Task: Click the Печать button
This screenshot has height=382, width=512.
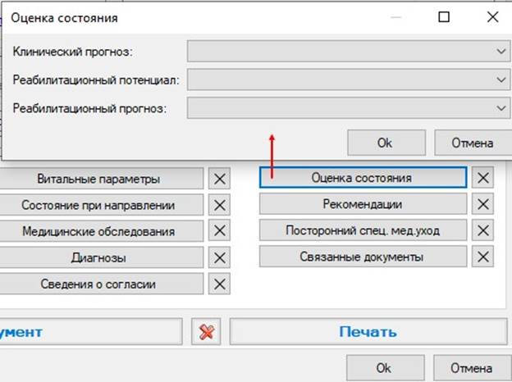Action: [x=368, y=332]
